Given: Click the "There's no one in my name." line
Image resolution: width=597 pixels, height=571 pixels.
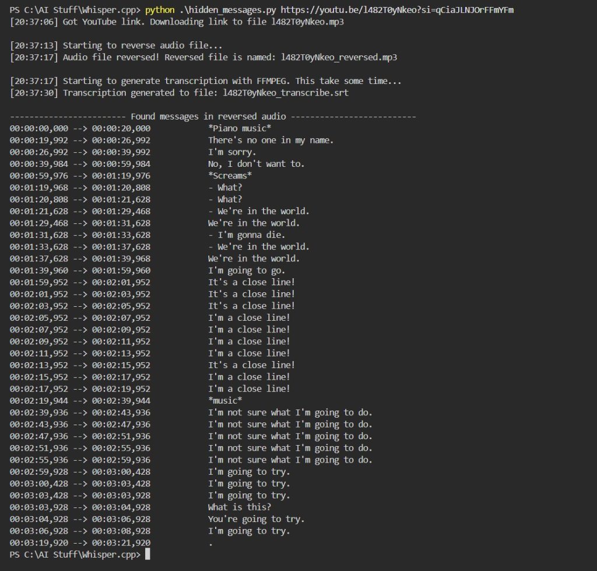Looking at the screenshot, I should pyautogui.click(x=271, y=140).
